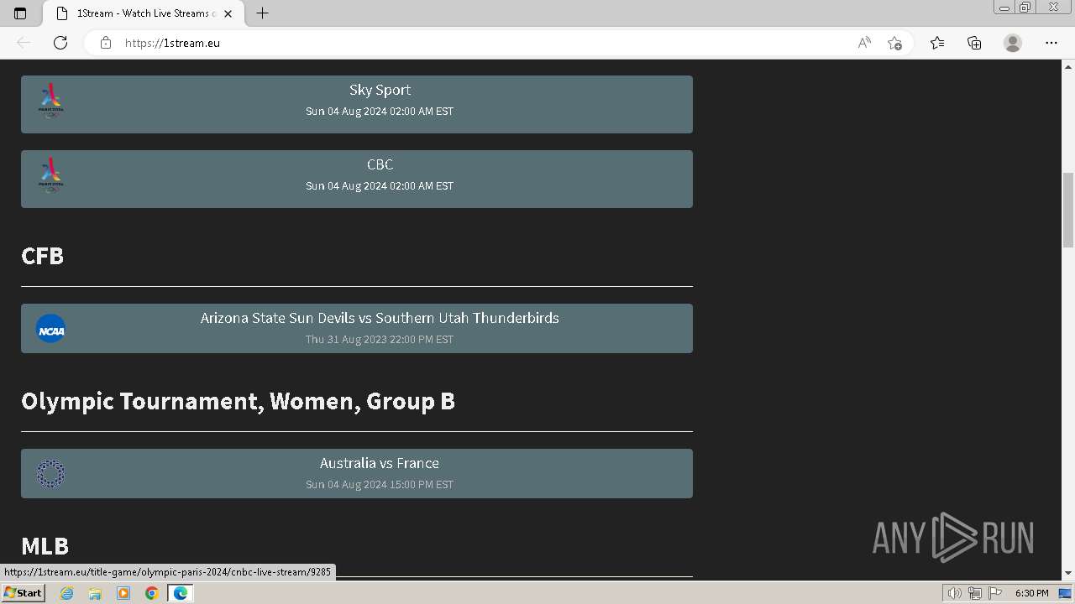Select the Olympic Tournament, Women, Group B heading
The height and width of the screenshot is (604, 1075).
238,401
